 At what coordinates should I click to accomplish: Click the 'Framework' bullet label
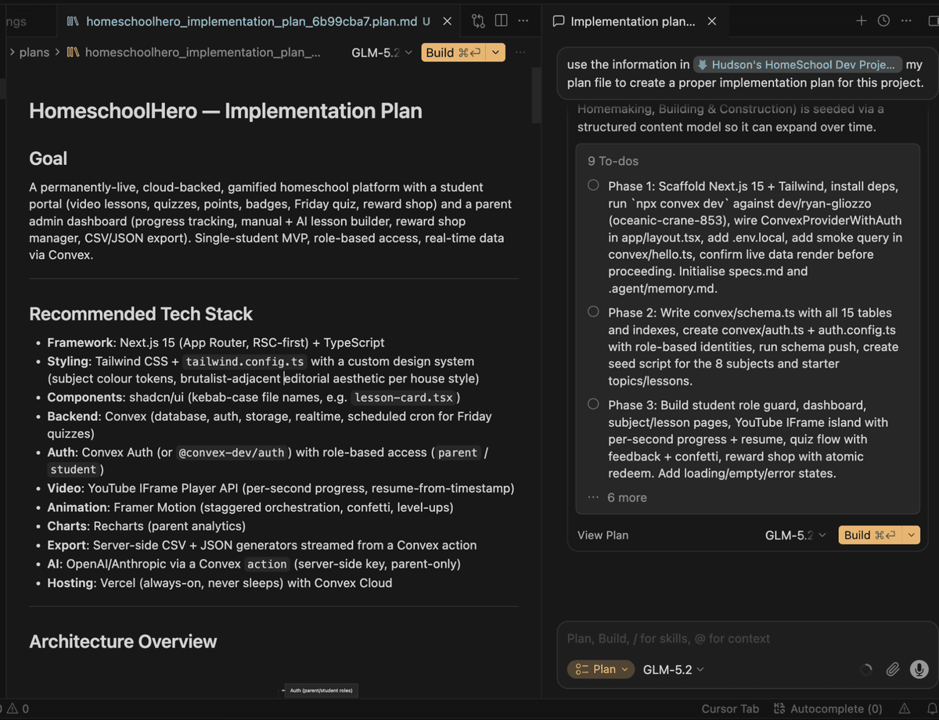point(81,342)
